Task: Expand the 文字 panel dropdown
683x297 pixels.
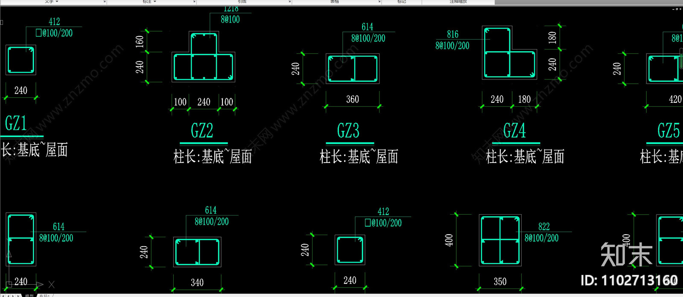Action: [57, 2]
